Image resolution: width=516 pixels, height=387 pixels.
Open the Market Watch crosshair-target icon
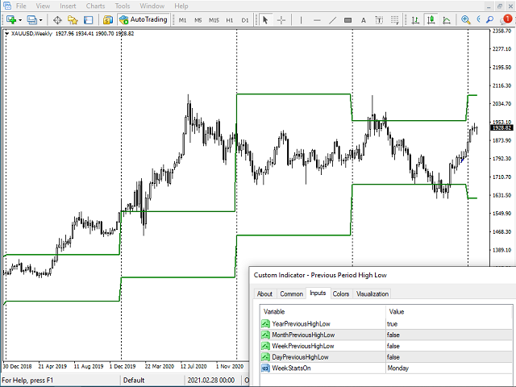[x=57, y=20]
